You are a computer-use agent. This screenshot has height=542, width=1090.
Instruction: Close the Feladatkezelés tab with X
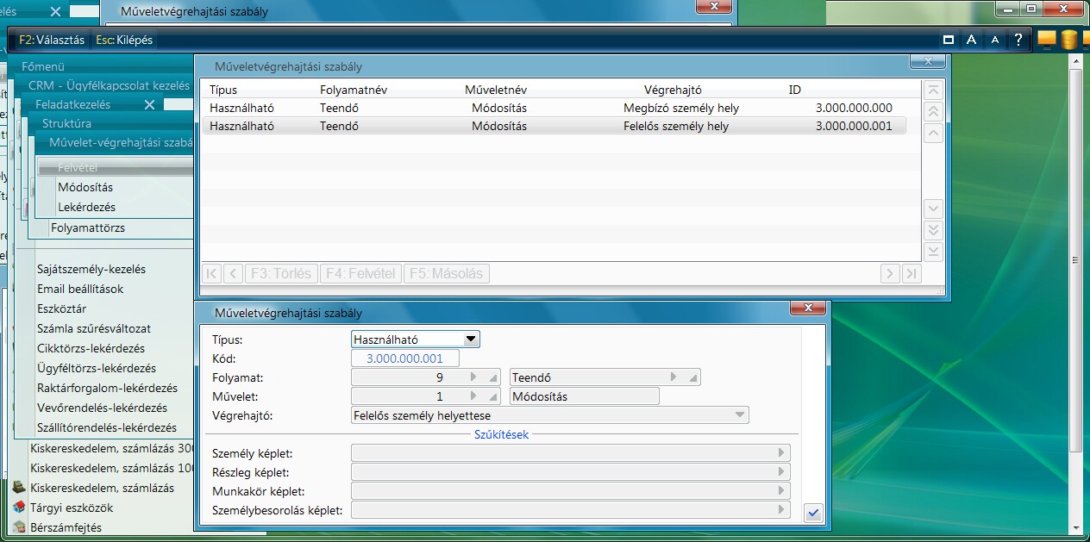[x=149, y=104]
